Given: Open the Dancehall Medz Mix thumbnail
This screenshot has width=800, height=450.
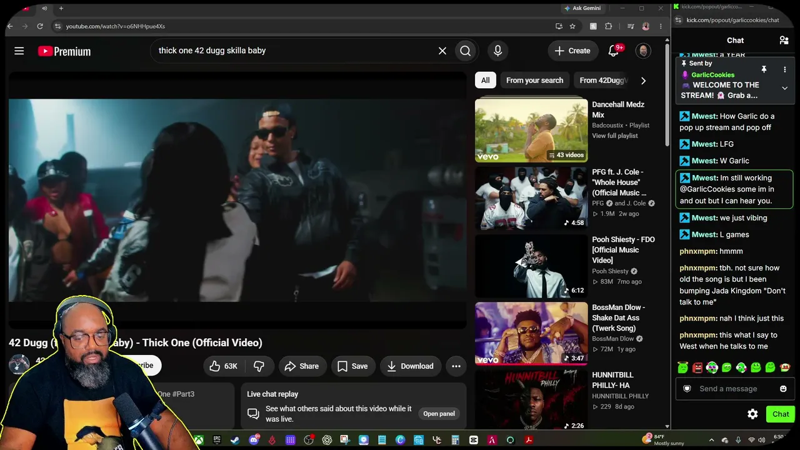Looking at the screenshot, I should 531,130.
